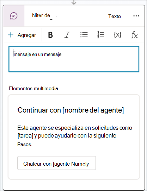Click the 'Chatear con [agente Namely' button

coord(57,163)
